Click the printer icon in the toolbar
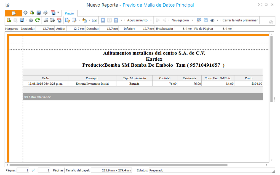Screen dimensions: 280x175 [x=46, y=20]
